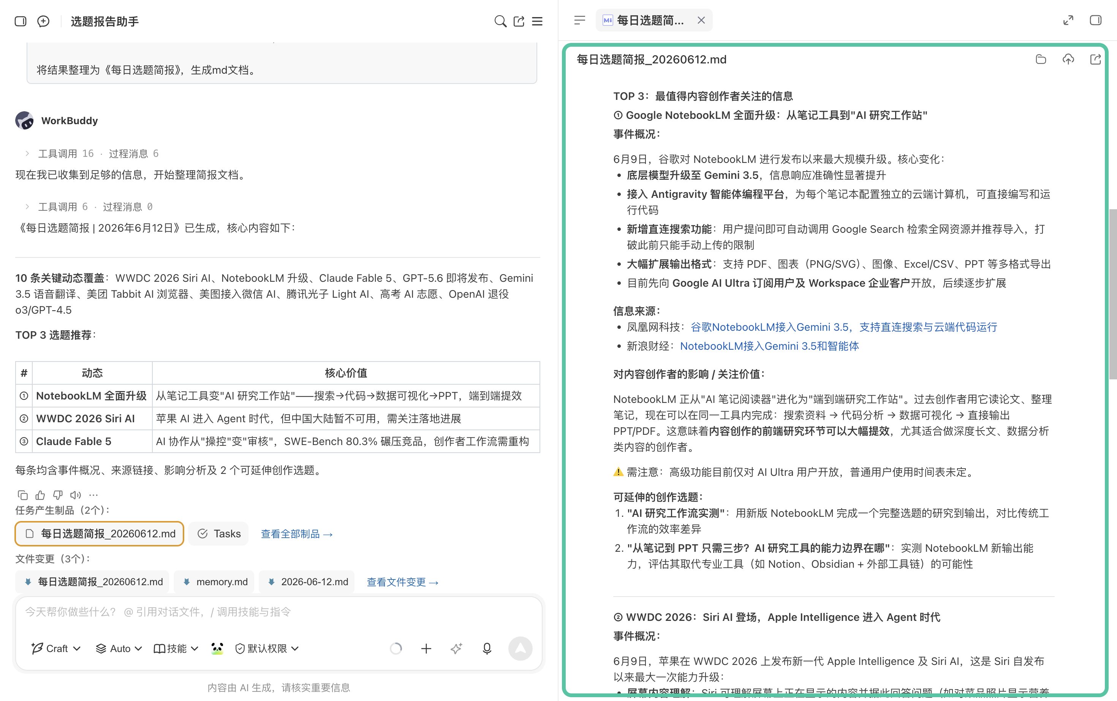Switch to 每日选题简... tab

click(x=650, y=21)
